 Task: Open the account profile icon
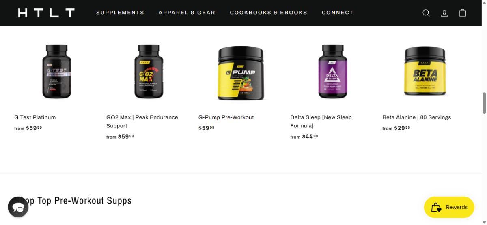tap(444, 13)
